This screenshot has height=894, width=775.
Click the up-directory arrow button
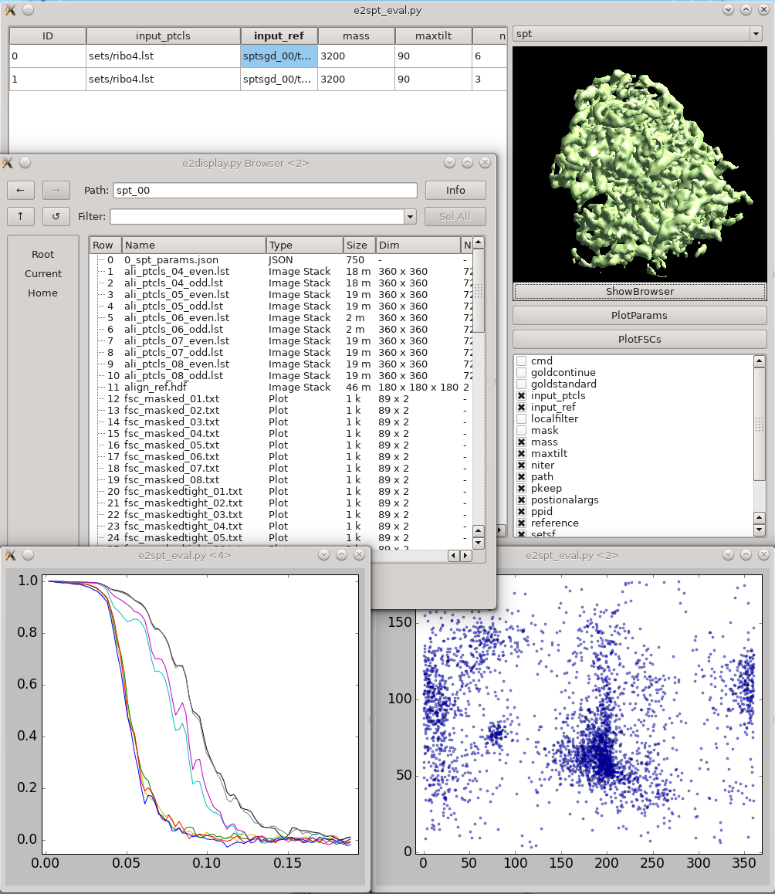click(x=20, y=216)
